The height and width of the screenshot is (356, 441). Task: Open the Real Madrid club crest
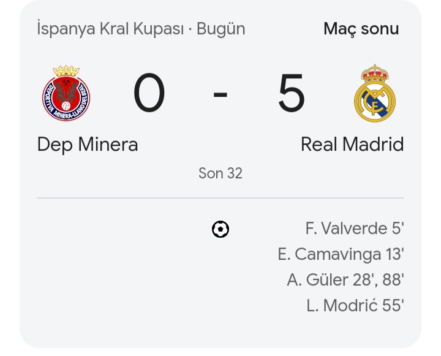tap(375, 93)
